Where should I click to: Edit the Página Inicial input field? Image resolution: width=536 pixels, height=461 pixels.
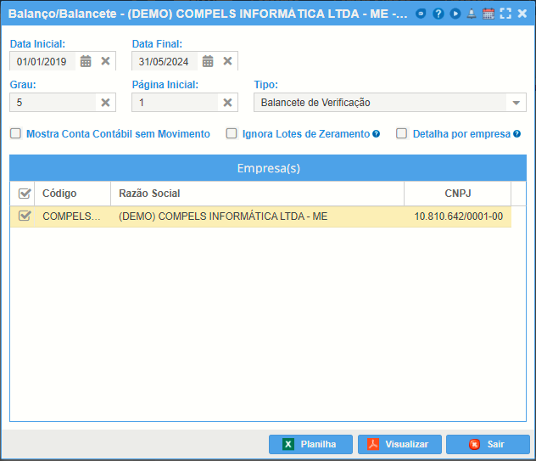[x=175, y=103]
